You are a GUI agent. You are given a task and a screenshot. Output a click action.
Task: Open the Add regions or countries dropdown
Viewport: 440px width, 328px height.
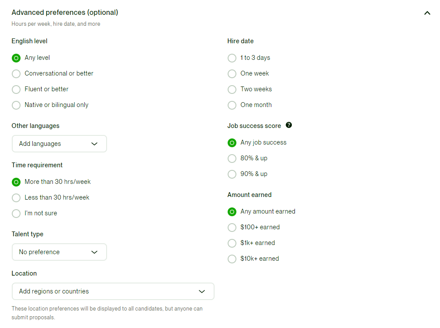113,291
